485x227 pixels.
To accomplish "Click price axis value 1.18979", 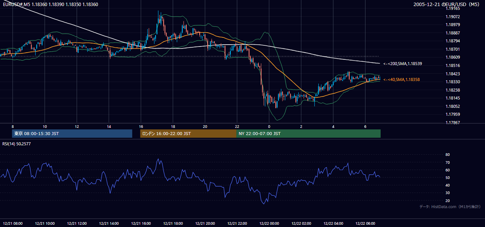I will tap(453, 25).
